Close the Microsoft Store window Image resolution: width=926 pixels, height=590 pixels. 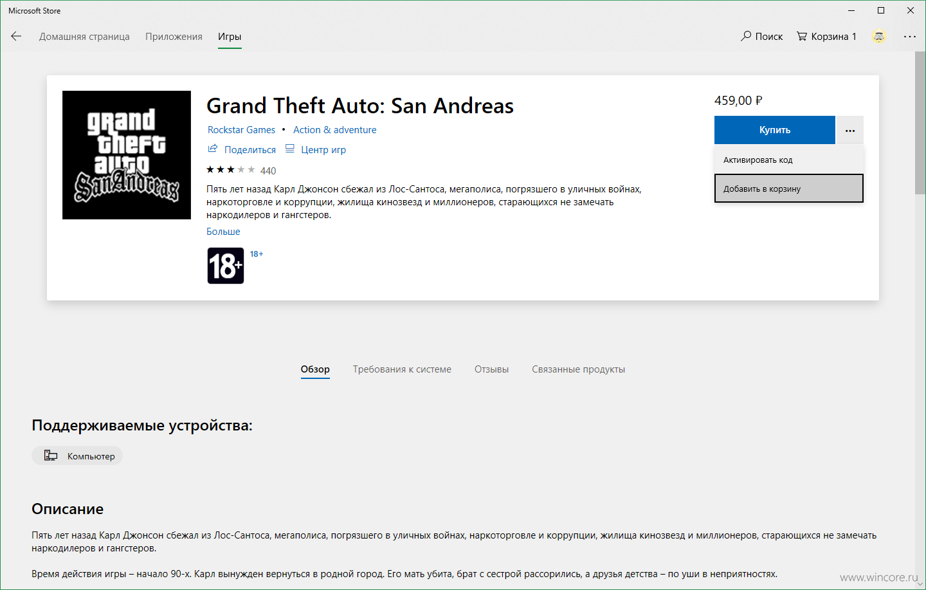911,10
